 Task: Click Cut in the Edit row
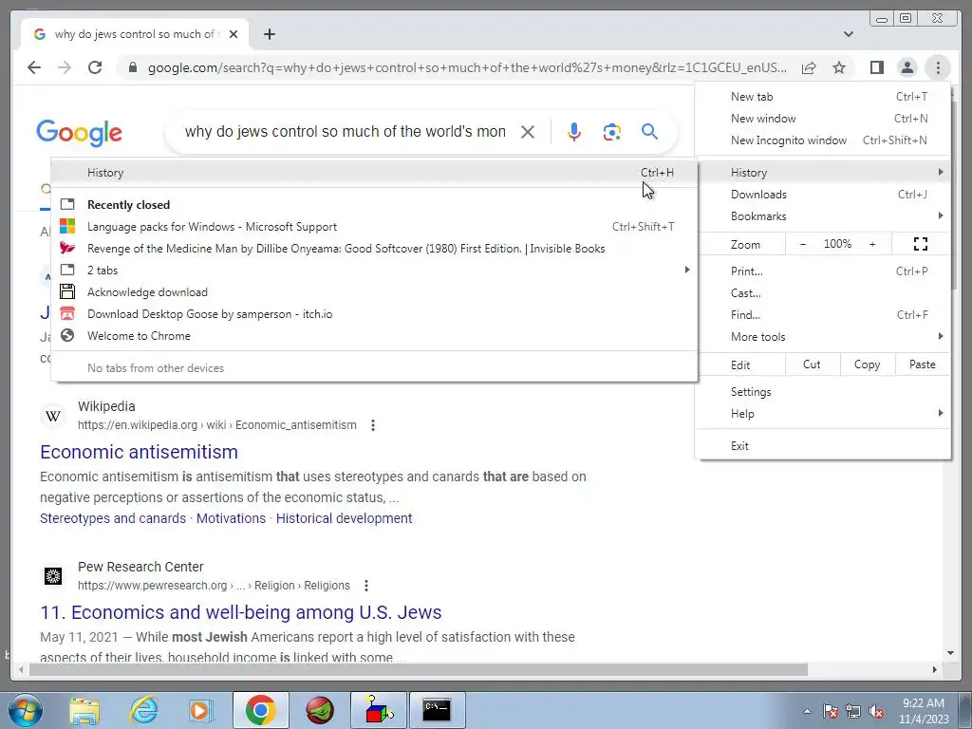[813, 364]
